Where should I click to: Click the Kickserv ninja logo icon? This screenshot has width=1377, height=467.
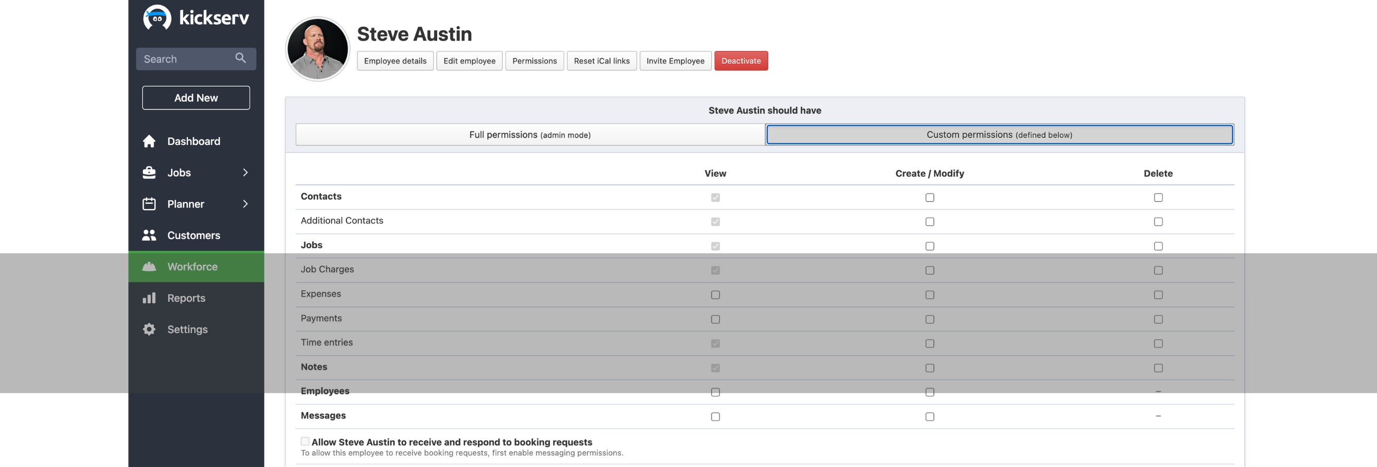click(x=156, y=18)
